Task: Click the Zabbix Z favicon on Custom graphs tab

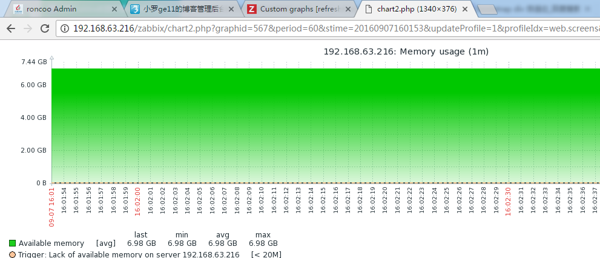Action: (251, 9)
